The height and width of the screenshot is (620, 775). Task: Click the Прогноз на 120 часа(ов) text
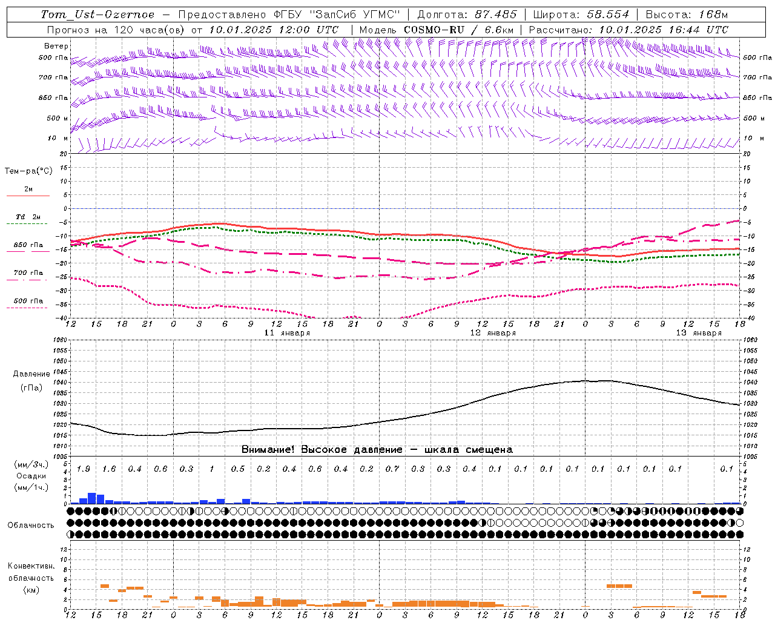[x=116, y=30]
